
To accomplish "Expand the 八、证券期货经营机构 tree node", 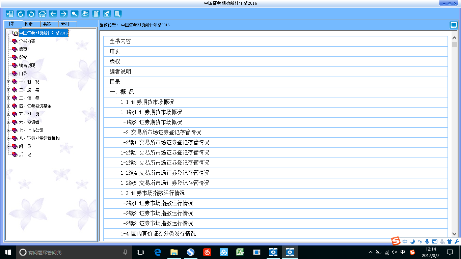I will tap(9, 138).
